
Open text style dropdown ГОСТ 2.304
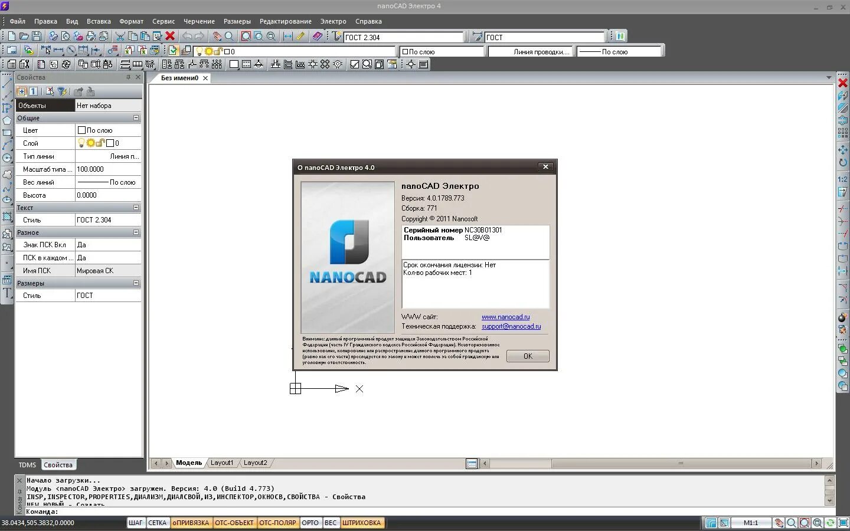(404, 37)
